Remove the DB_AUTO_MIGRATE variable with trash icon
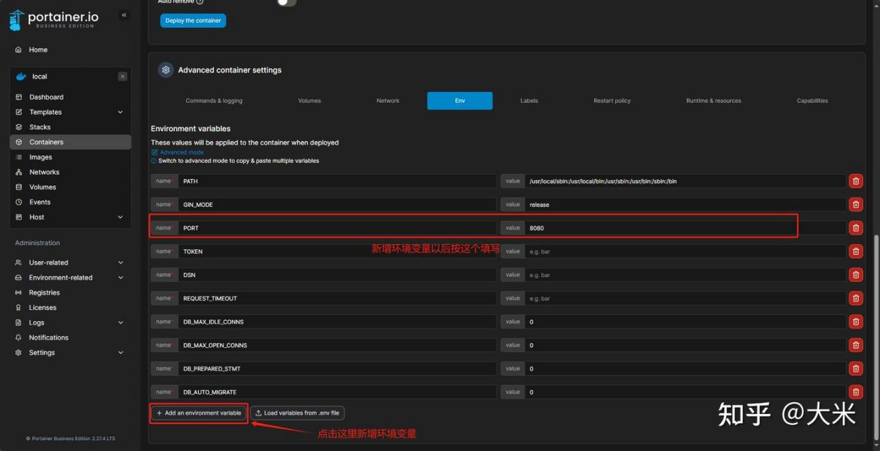 tap(855, 392)
